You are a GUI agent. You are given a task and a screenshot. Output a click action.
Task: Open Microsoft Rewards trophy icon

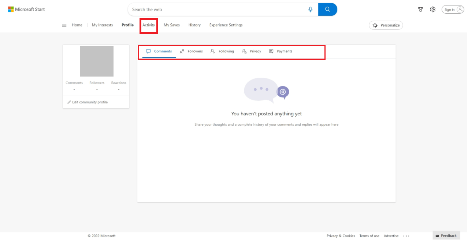tap(421, 10)
